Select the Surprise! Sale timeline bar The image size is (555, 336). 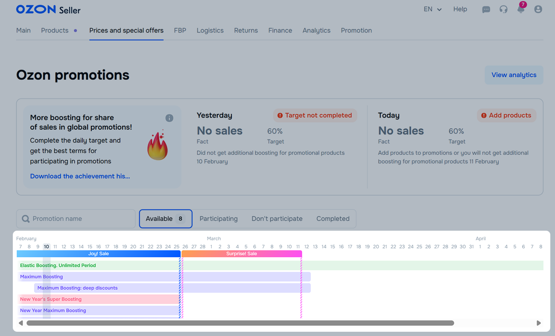[242, 254]
